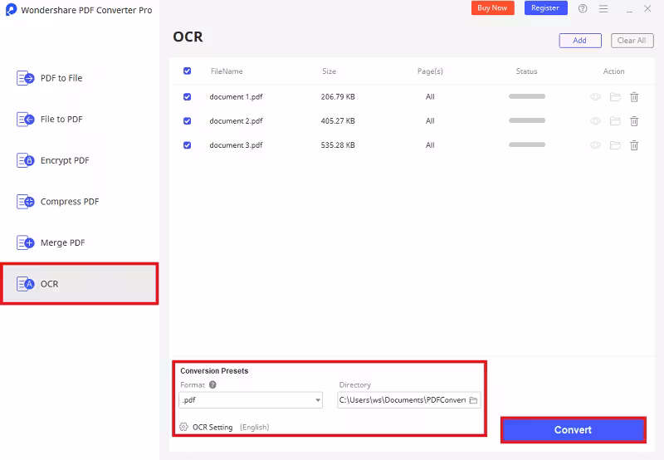Click the All pages cell for document 2.pdf
This screenshot has width=664, height=460.
(x=430, y=121)
